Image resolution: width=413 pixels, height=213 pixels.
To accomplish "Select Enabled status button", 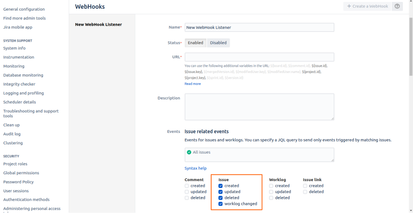I will (x=195, y=43).
